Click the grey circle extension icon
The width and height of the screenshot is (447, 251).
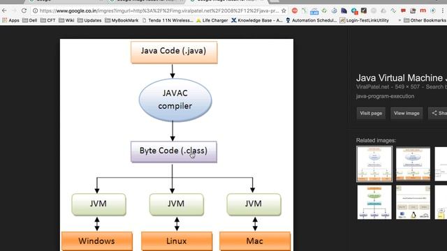tap(374, 11)
